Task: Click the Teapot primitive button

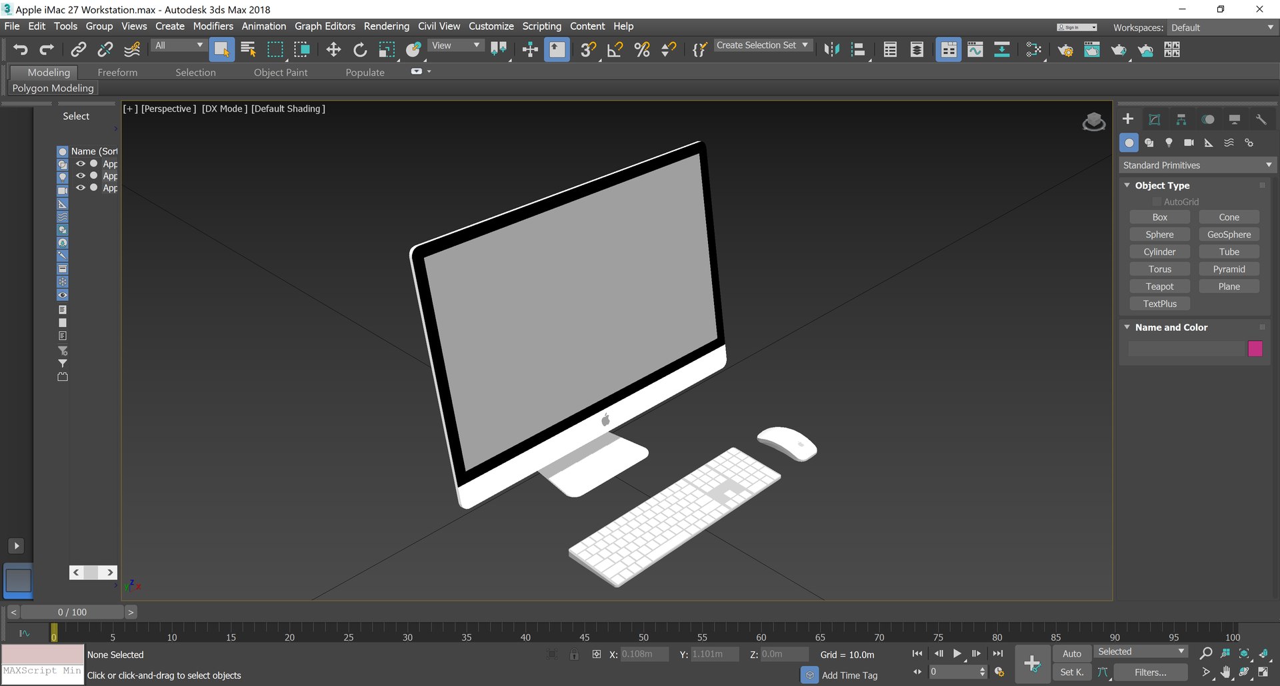Action: pyautogui.click(x=1159, y=286)
